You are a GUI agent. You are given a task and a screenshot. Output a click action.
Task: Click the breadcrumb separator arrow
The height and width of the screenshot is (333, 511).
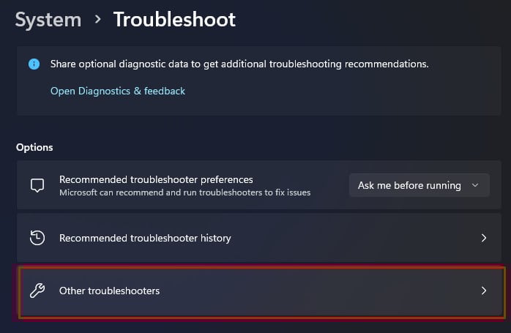click(97, 20)
